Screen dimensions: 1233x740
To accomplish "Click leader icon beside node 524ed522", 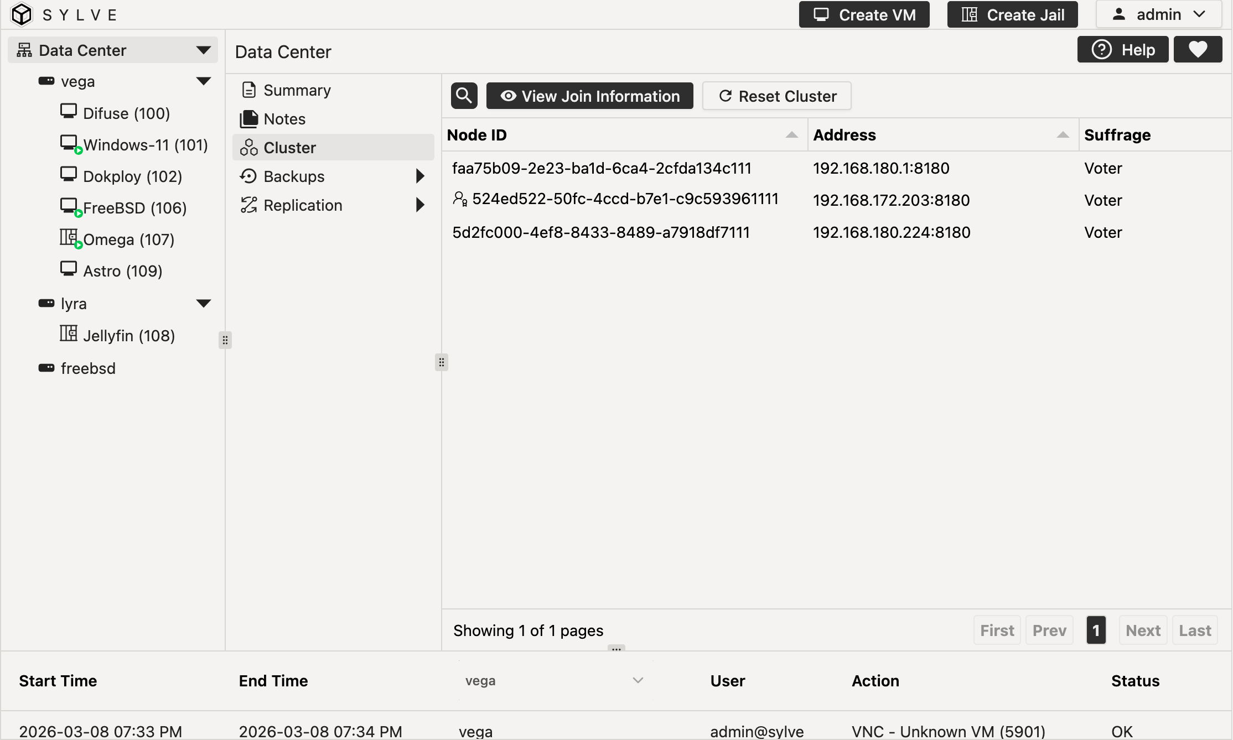I will pos(460,199).
